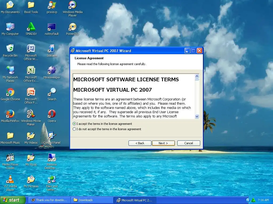Select I accept the license terms

[x=74, y=124]
